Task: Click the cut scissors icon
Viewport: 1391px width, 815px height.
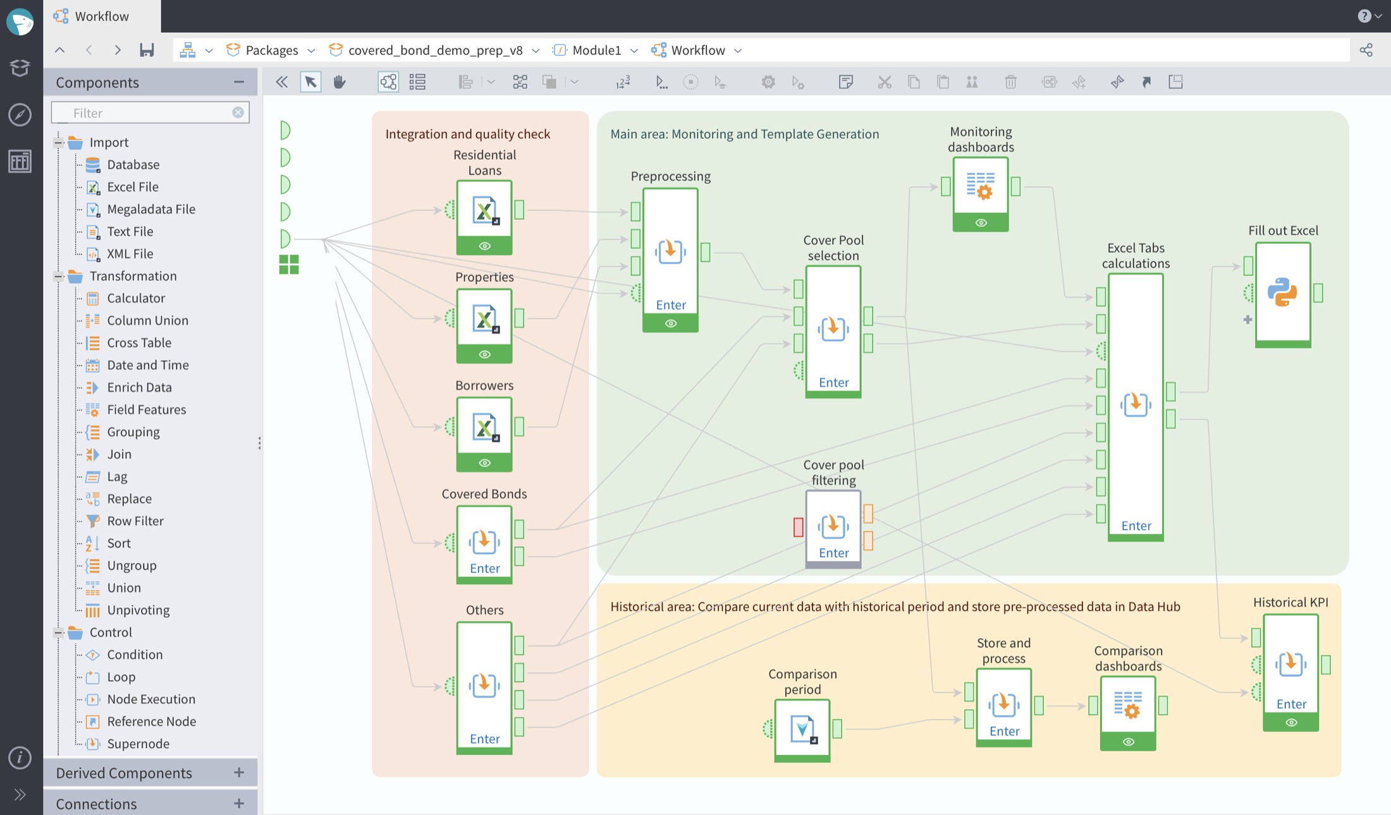Action: (x=884, y=82)
